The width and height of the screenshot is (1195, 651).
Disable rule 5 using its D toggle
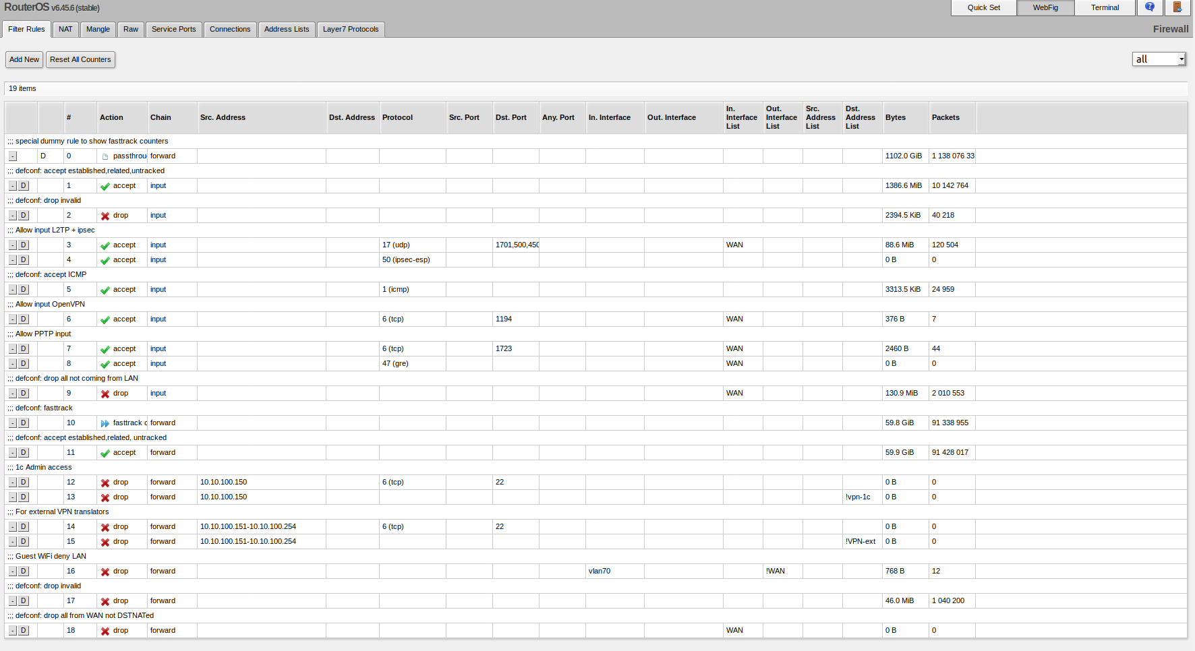click(24, 289)
